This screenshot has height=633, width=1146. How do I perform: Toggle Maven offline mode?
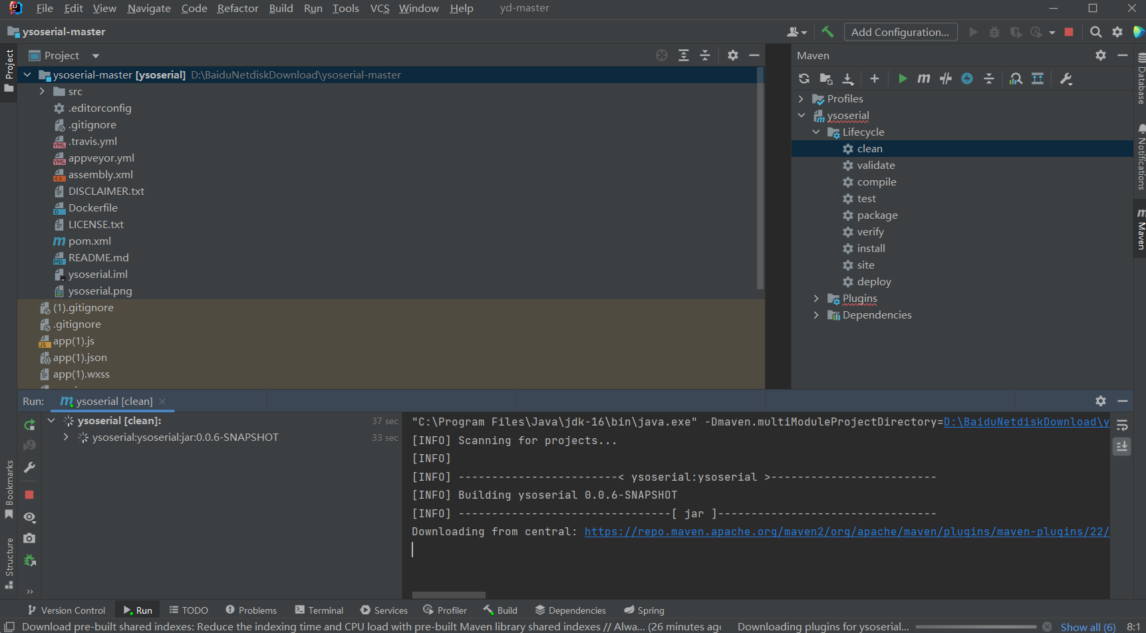click(946, 78)
